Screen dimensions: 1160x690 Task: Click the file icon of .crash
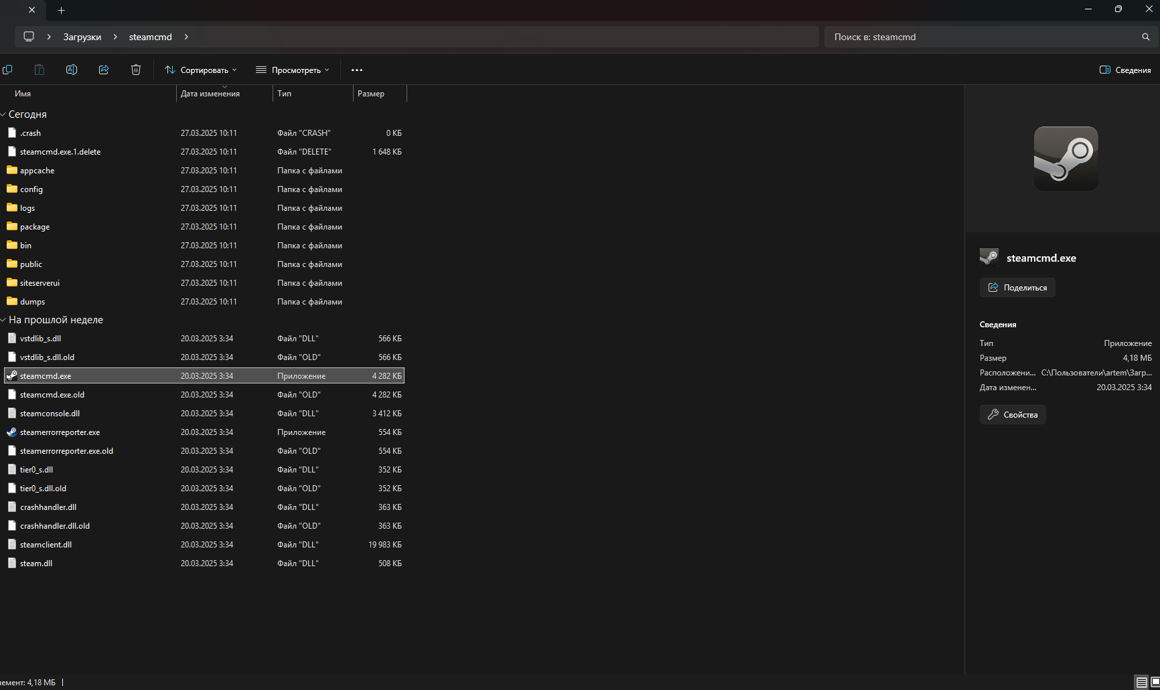12,133
